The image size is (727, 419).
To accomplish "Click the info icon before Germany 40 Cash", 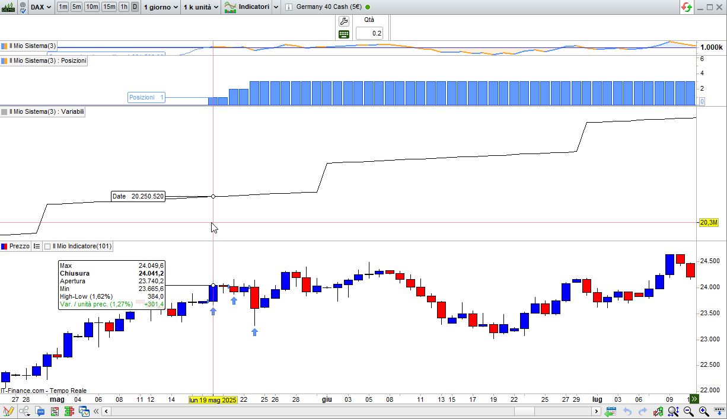I will coord(288,7).
